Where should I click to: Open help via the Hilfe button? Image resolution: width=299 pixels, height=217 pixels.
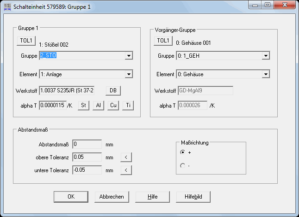pos(152,197)
